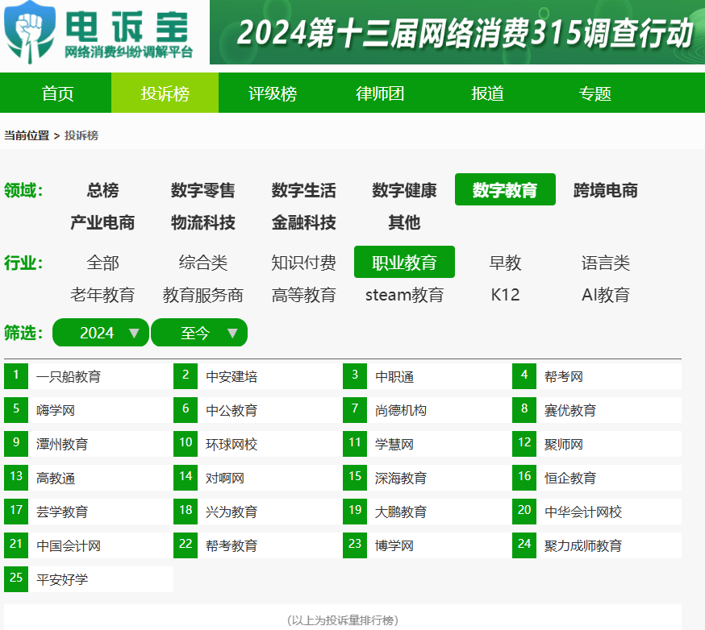Open rank 3 entry 中职通
The height and width of the screenshot is (630, 705).
tap(428, 376)
